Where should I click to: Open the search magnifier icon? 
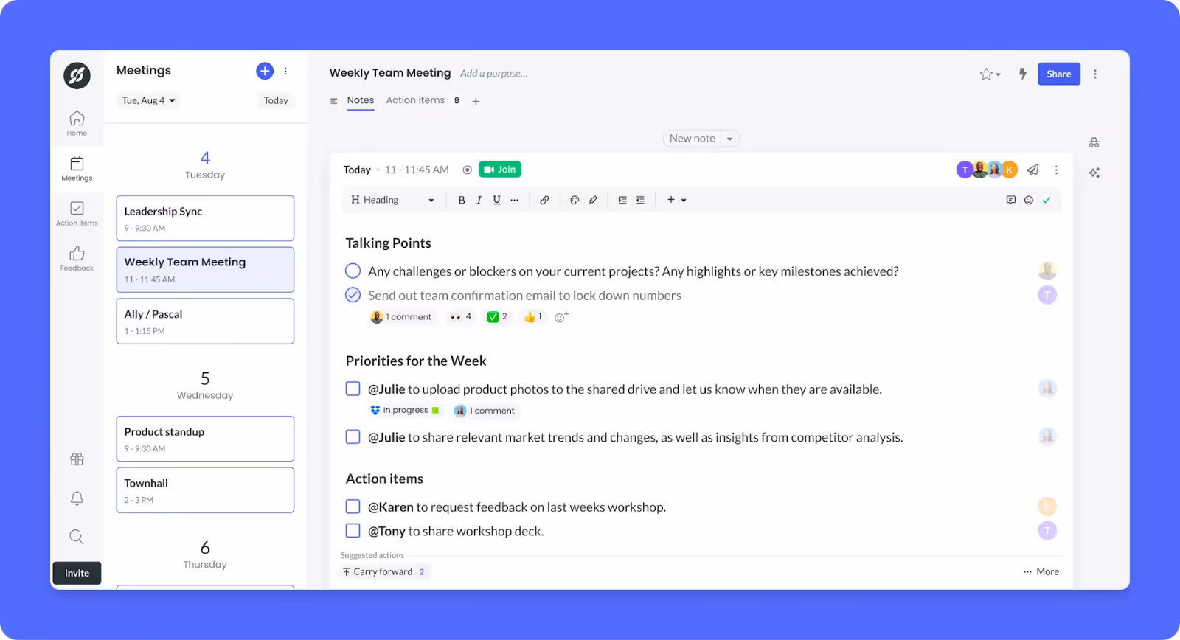(x=77, y=537)
